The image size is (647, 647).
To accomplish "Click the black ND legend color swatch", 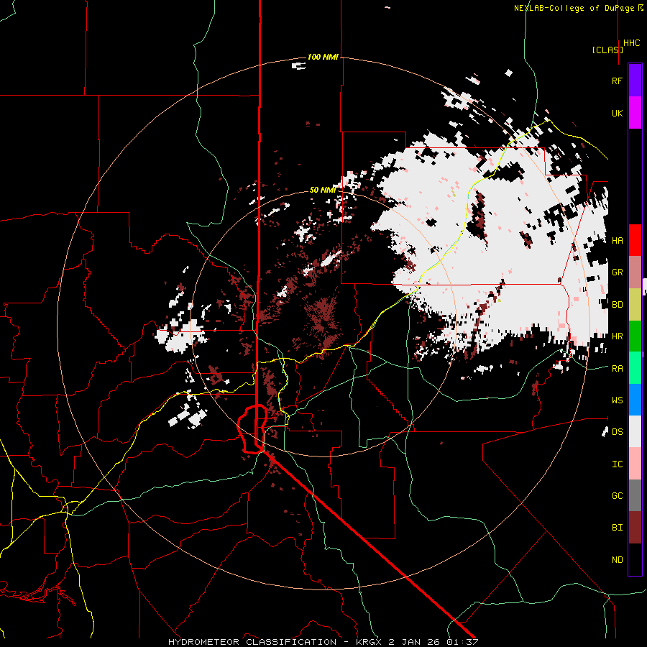I will pyautogui.click(x=635, y=559).
